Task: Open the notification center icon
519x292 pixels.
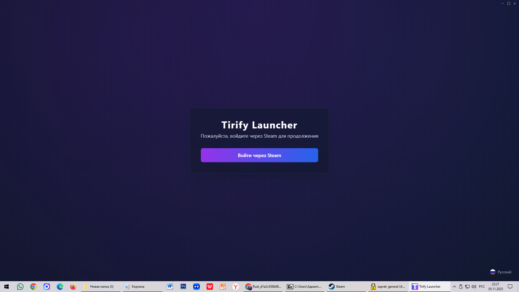Action: pos(510,287)
